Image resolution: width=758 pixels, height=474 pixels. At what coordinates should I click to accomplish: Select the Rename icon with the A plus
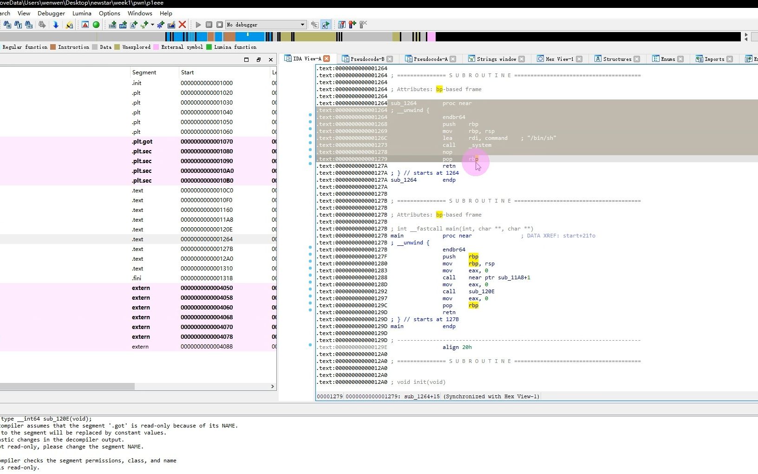(134, 25)
